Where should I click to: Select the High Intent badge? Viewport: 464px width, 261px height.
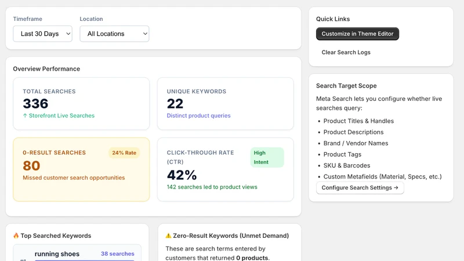pos(267,157)
